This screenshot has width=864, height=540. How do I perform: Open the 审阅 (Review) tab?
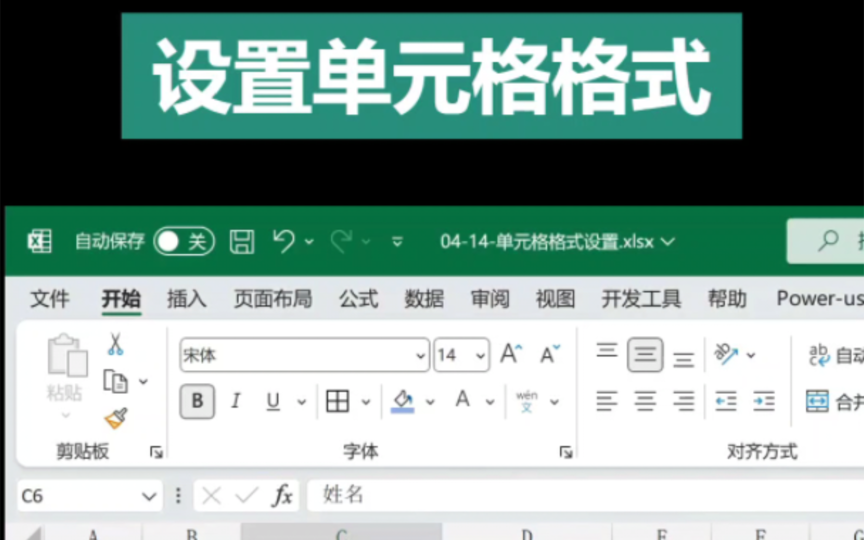(x=490, y=299)
